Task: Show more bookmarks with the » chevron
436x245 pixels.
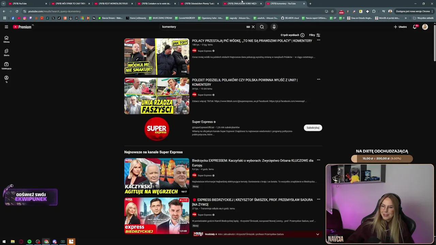Action: pyautogui.click(x=405, y=18)
